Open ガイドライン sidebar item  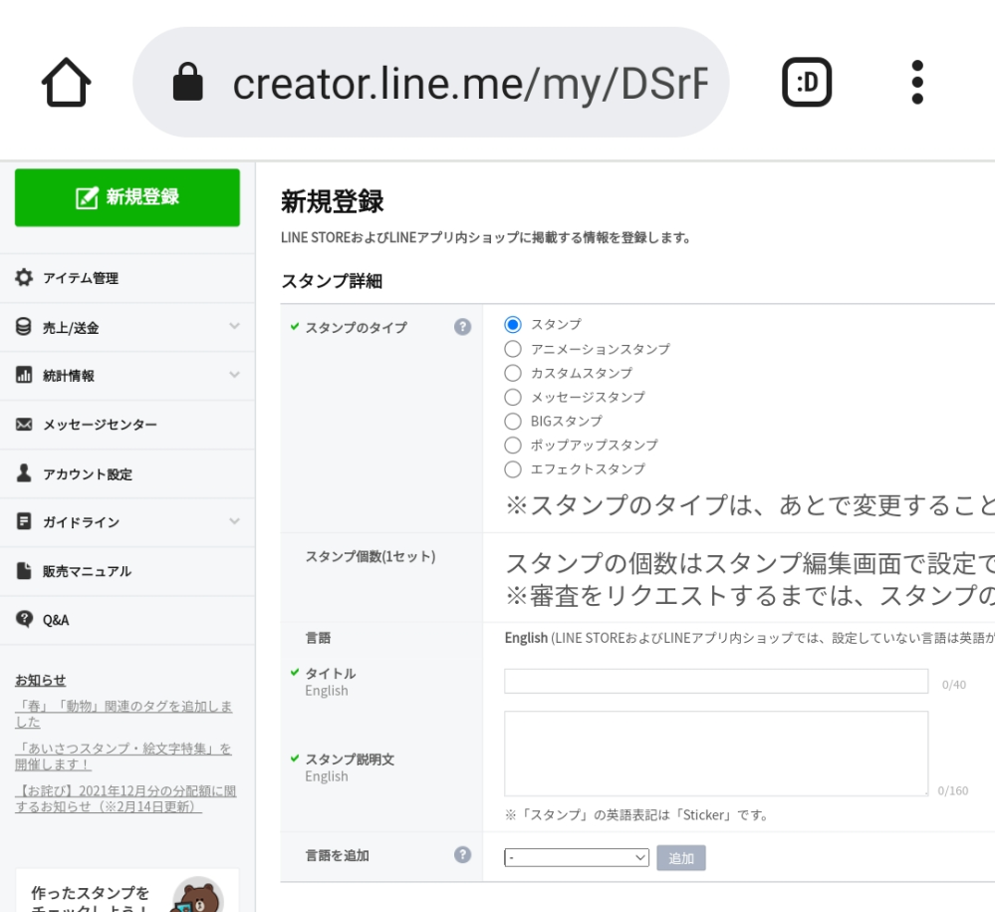pos(81,522)
